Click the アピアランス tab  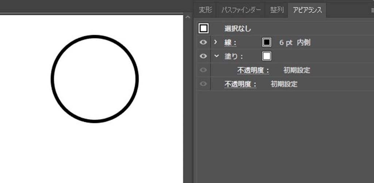tap(307, 10)
